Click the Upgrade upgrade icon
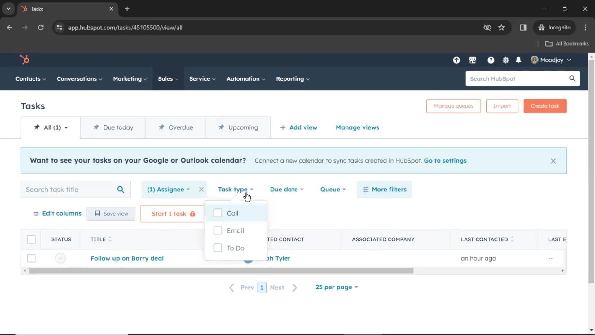The width and height of the screenshot is (595, 335). point(456,60)
